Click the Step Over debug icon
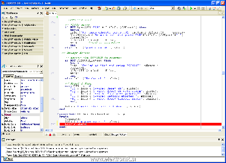The width and height of the screenshot is (226, 163). click(214, 9)
